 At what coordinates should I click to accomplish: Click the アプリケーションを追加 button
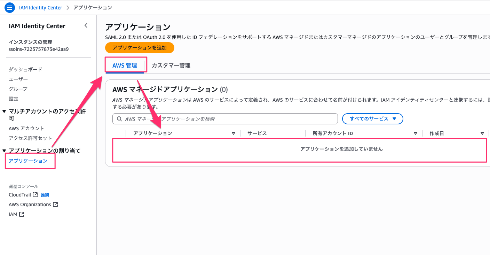point(140,48)
